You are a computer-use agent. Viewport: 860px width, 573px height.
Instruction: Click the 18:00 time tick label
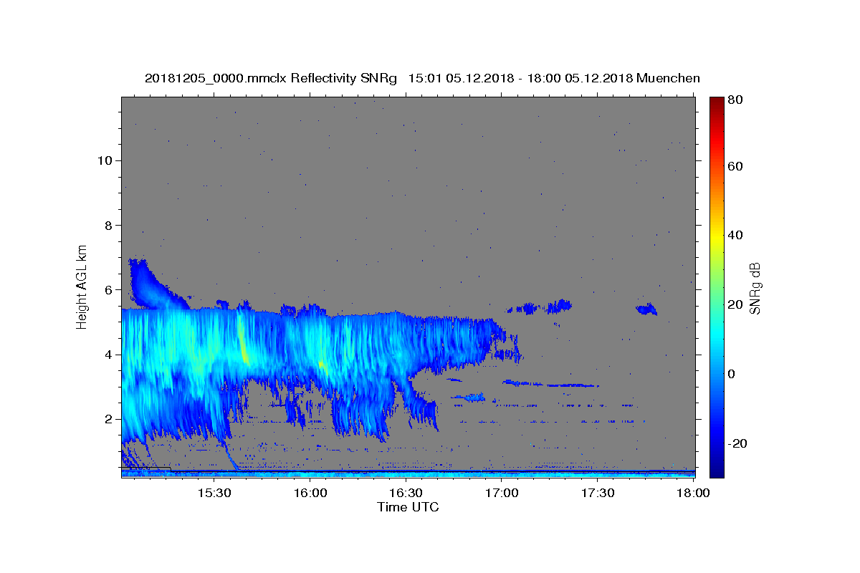[694, 493]
